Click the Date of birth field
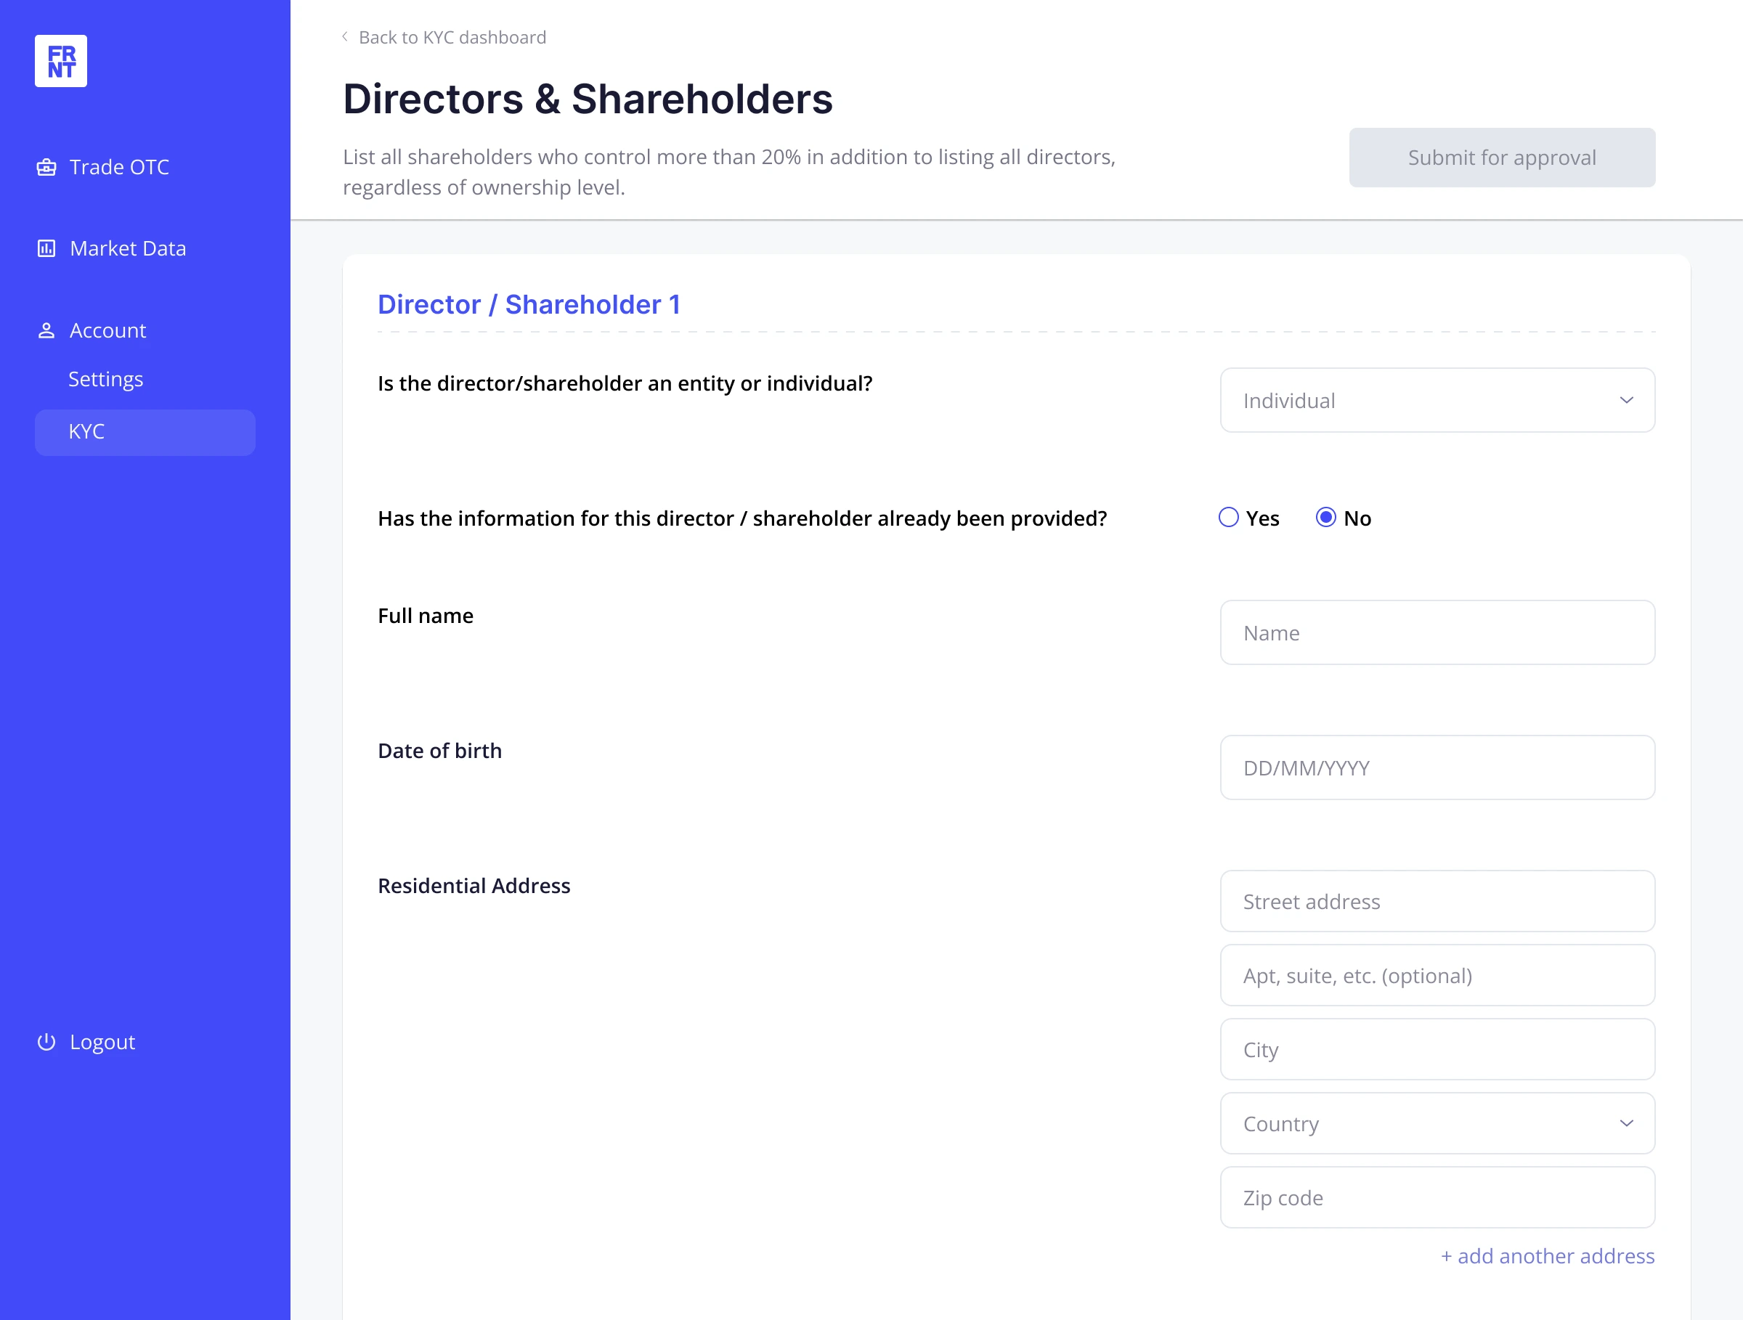The width and height of the screenshot is (1743, 1320). pos(1437,767)
